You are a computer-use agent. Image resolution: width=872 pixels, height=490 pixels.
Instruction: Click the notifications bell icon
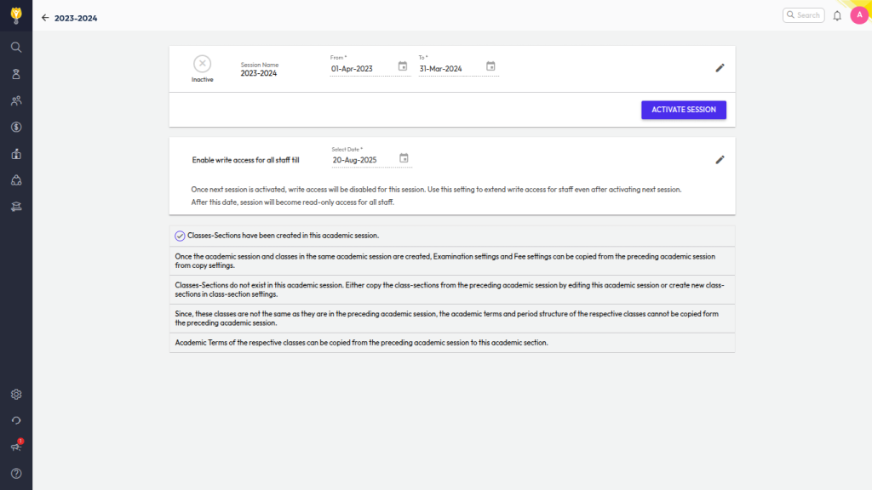837,15
